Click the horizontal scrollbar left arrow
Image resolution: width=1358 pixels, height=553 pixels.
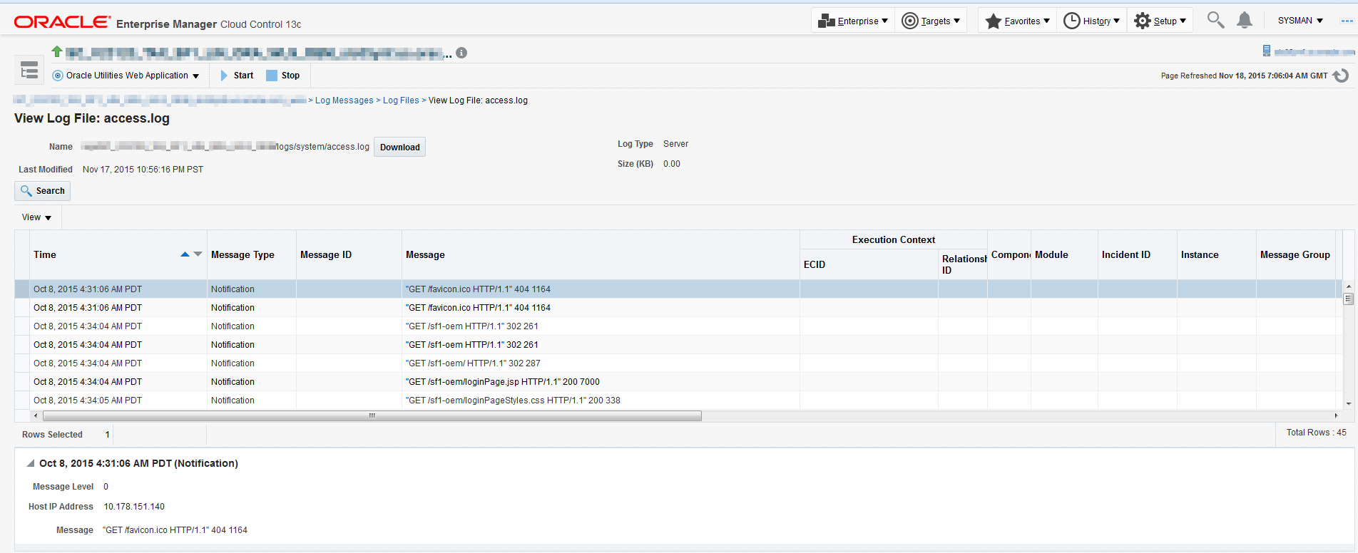tap(36, 415)
